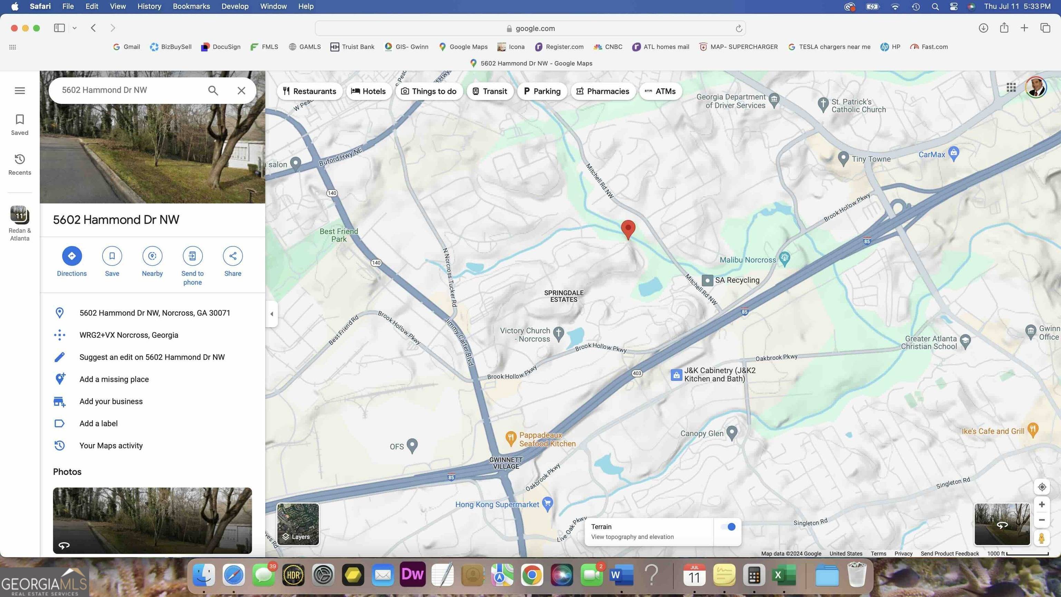Click the show your location button
The height and width of the screenshot is (597, 1061).
pyautogui.click(x=1042, y=487)
